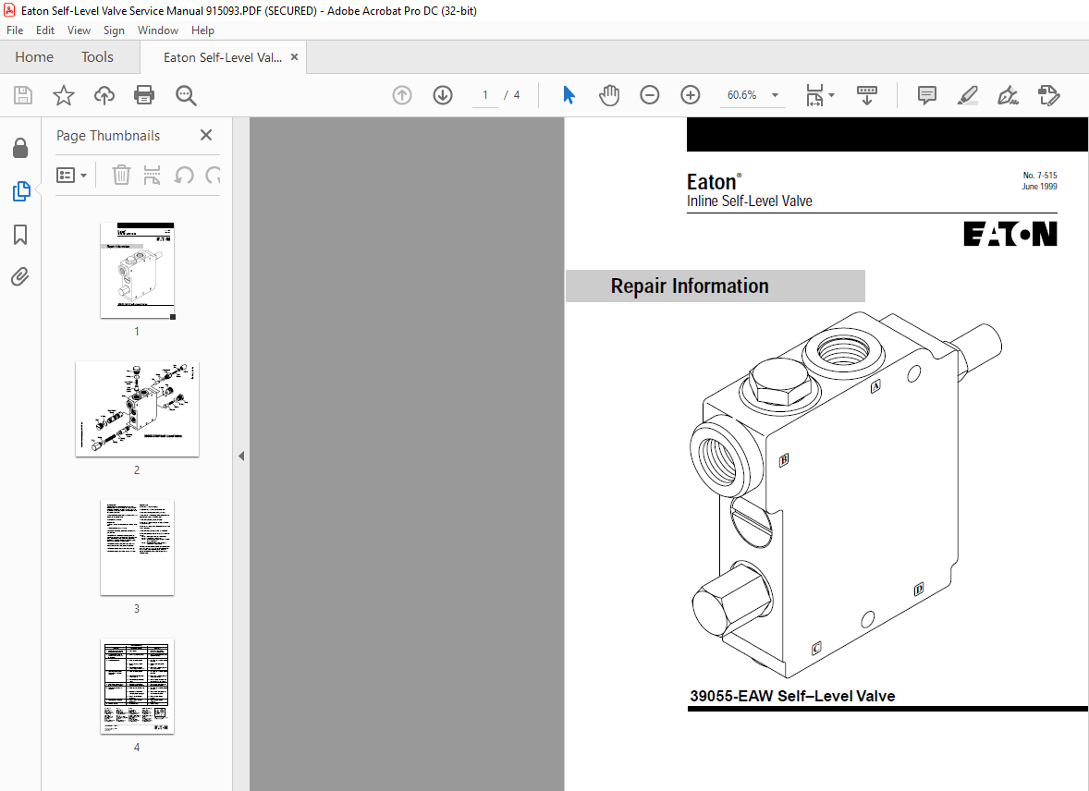Image resolution: width=1089 pixels, height=791 pixels.
Task: Switch to the Tools tab
Action: [97, 57]
